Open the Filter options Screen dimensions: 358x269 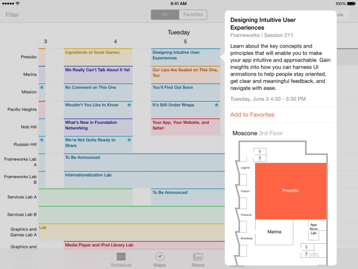(12, 15)
